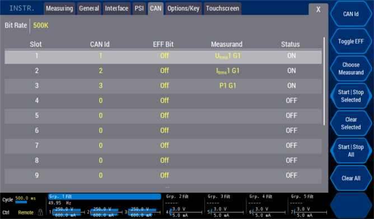Viewport: 374px width, 219px height.
Task: Switch to the Measuring tab
Action: pyautogui.click(x=59, y=8)
